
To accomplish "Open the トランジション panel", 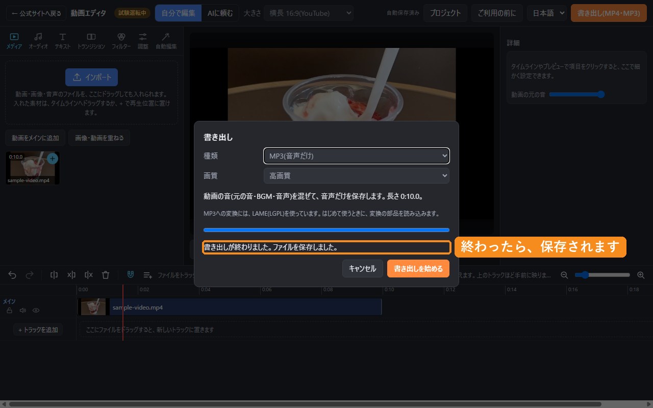I will pyautogui.click(x=91, y=41).
